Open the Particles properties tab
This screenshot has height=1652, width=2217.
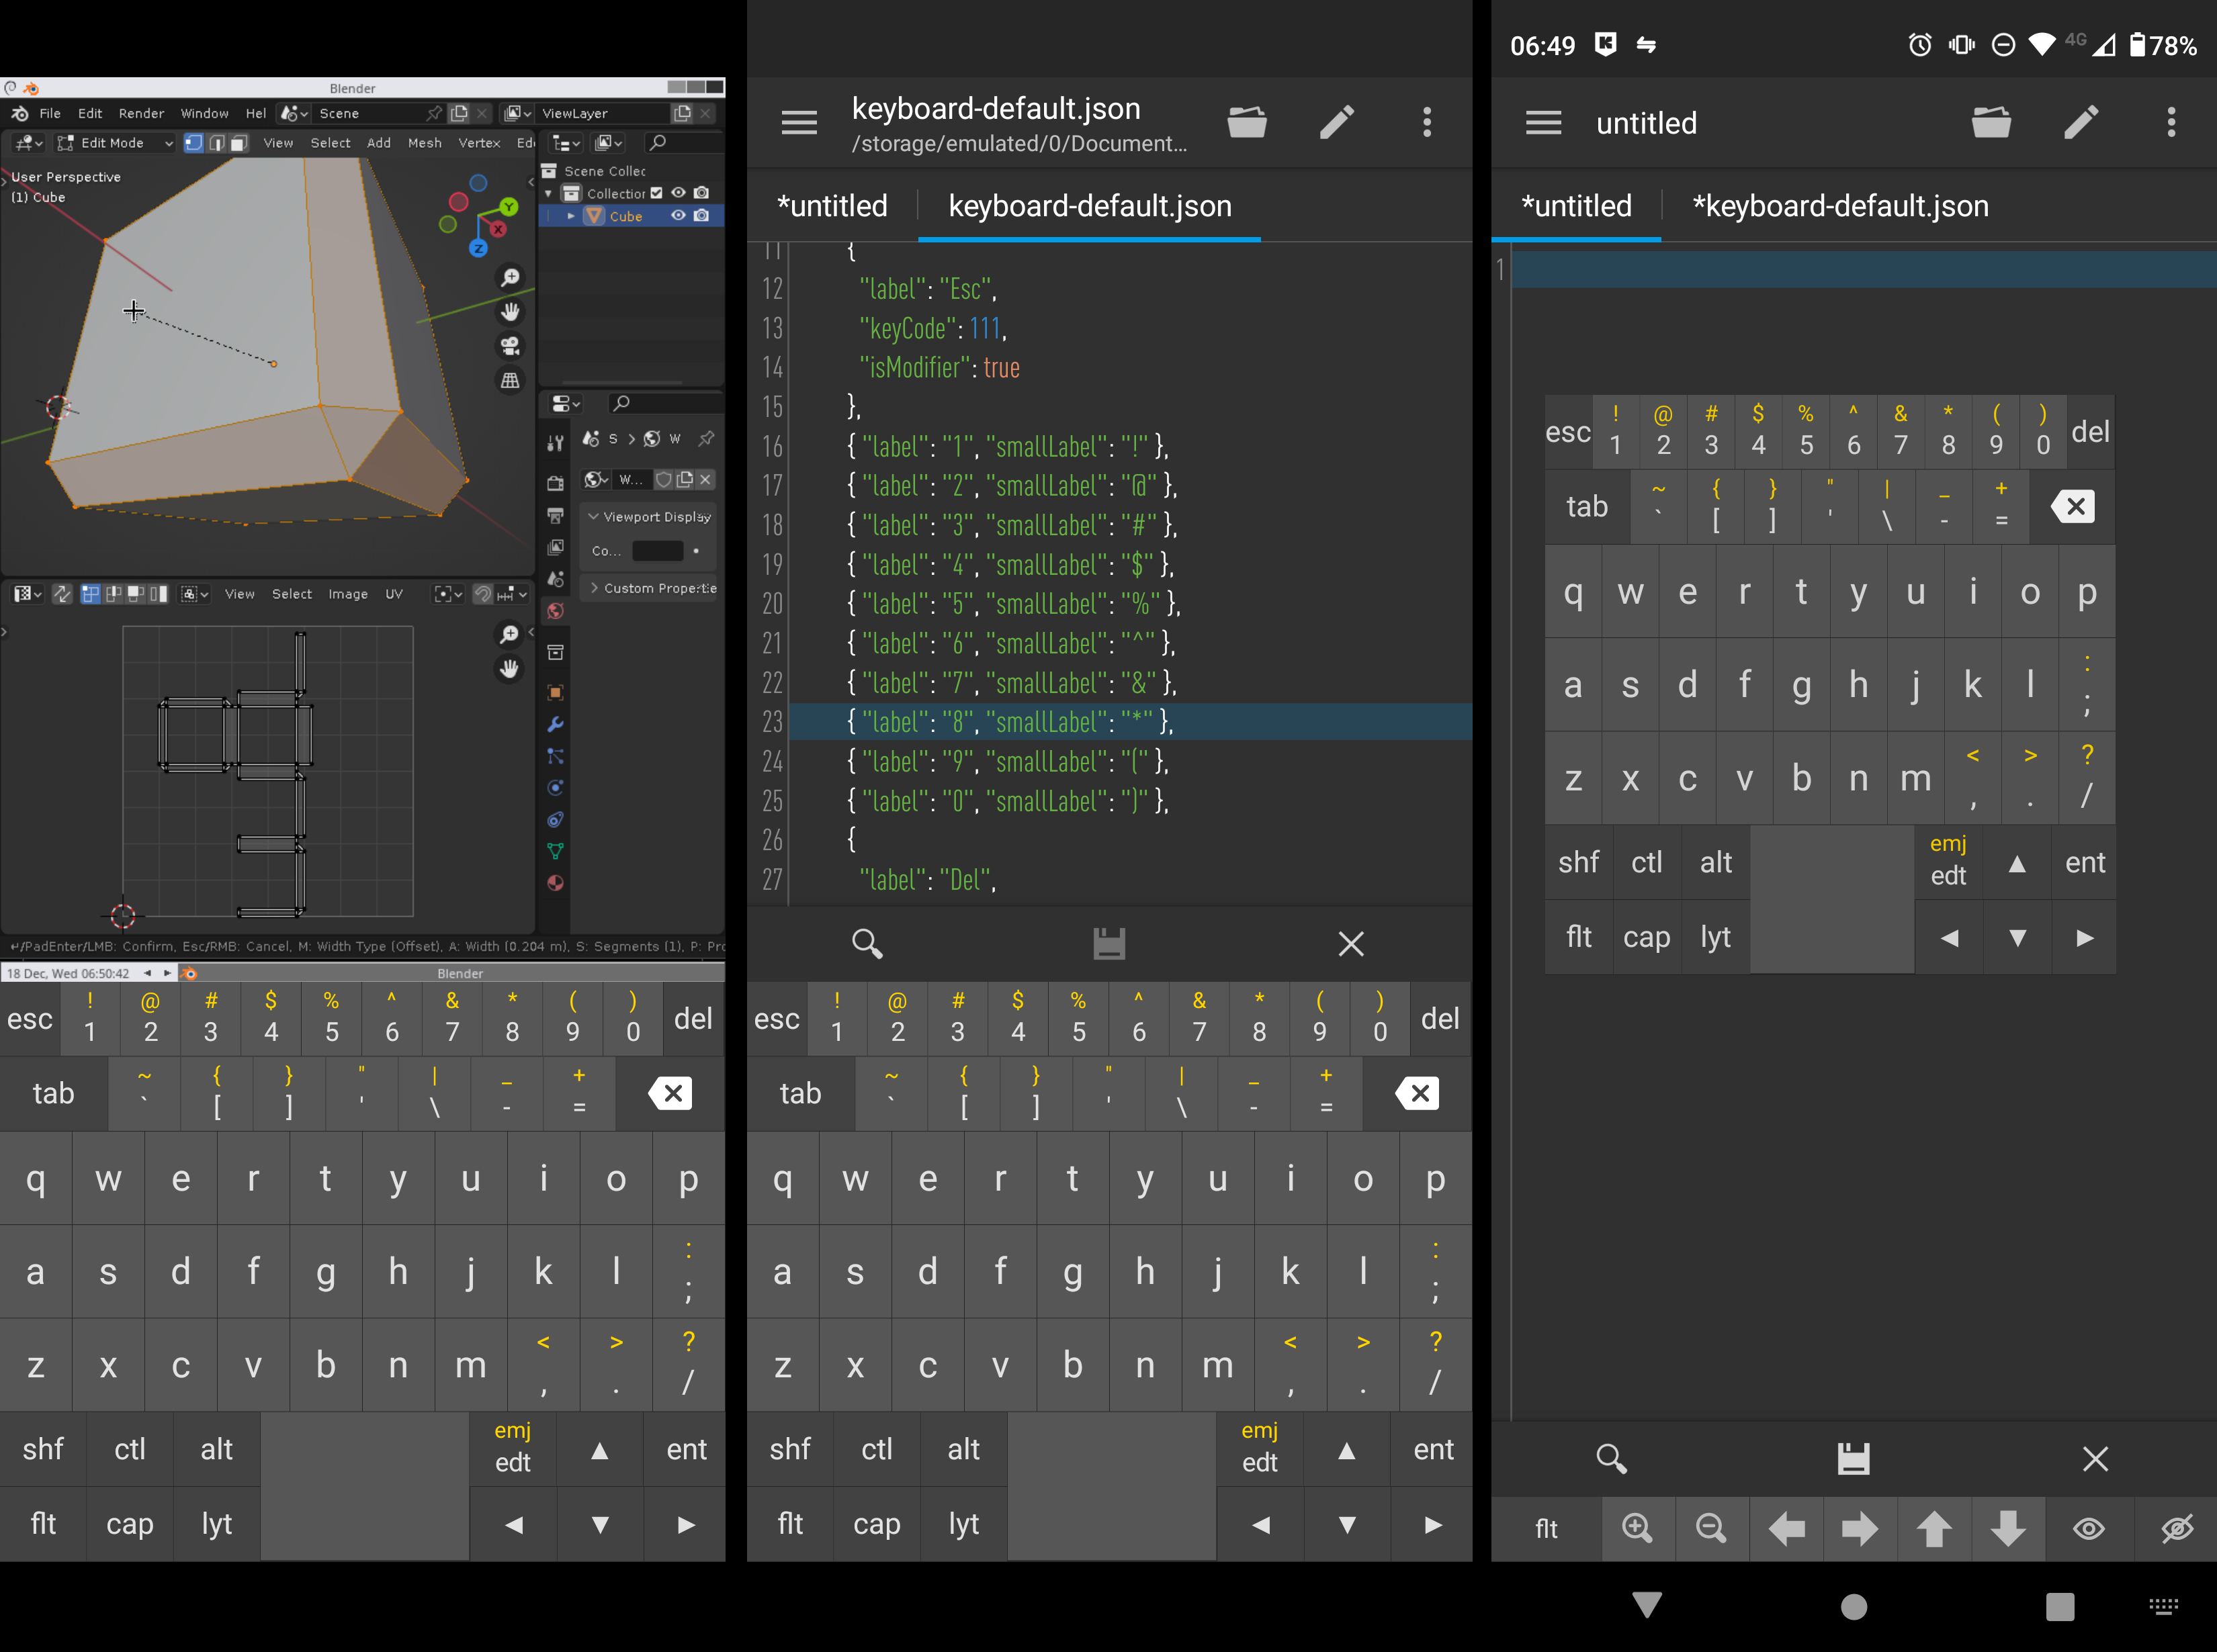click(555, 756)
